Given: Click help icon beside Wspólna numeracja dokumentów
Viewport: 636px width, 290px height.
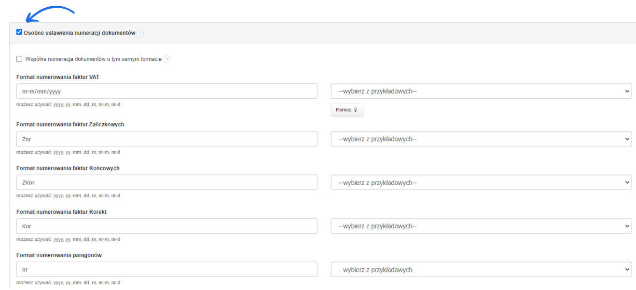Looking at the screenshot, I should click(x=166, y=59).
